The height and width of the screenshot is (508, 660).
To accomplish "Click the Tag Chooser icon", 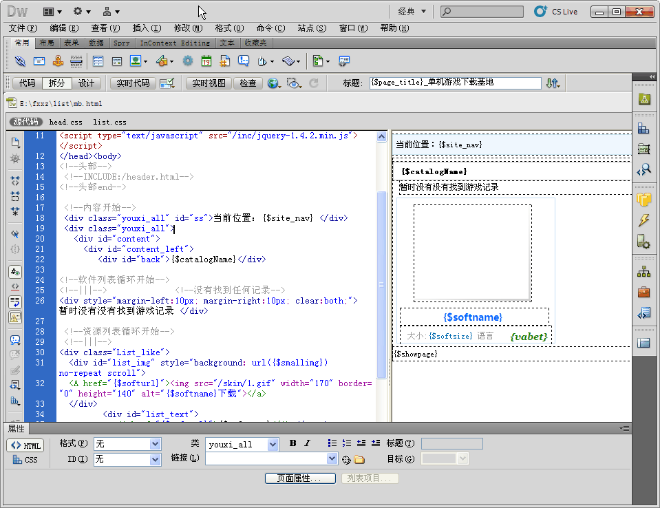I will tap(344, 61).
